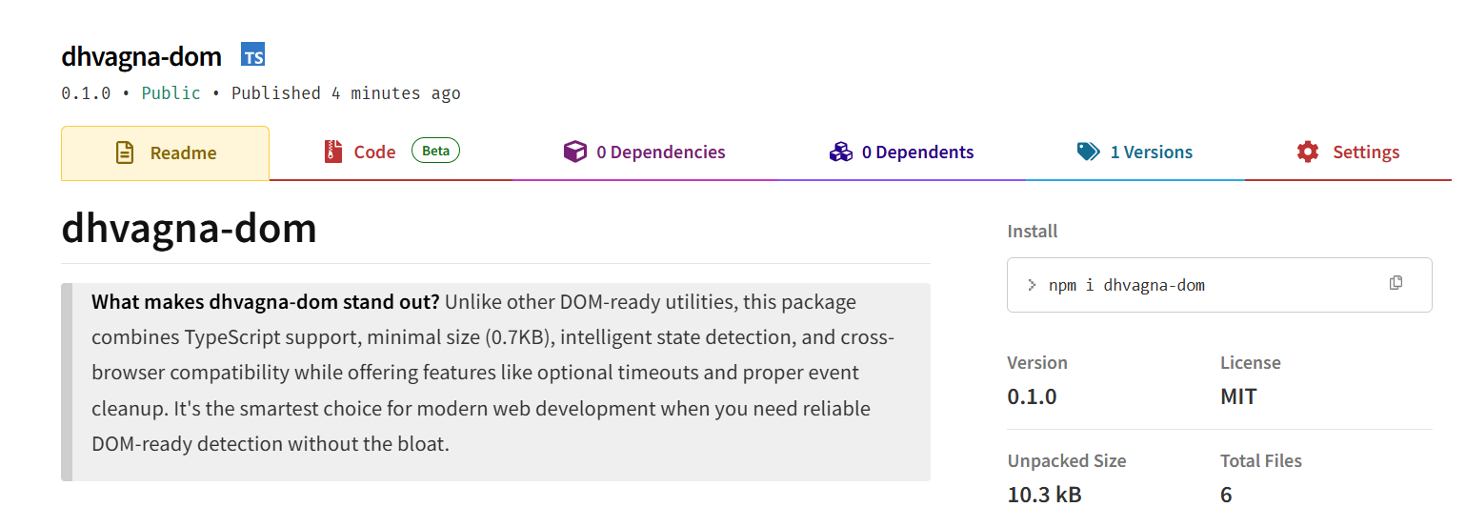Click the Code zip-file icon

tap(332, 152)
